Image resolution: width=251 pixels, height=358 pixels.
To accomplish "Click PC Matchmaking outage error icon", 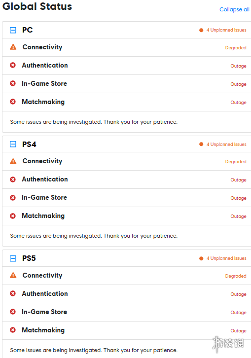I will pos(13,102).
